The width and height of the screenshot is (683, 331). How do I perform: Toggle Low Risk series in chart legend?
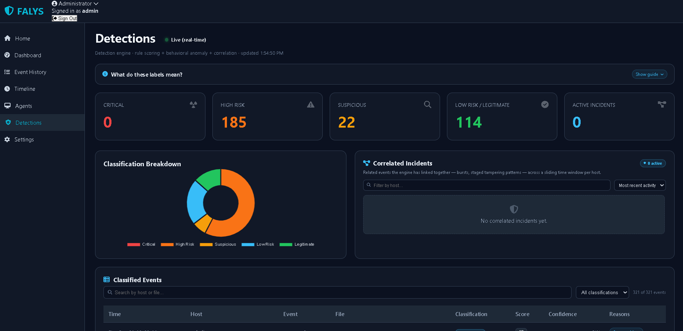258,244
